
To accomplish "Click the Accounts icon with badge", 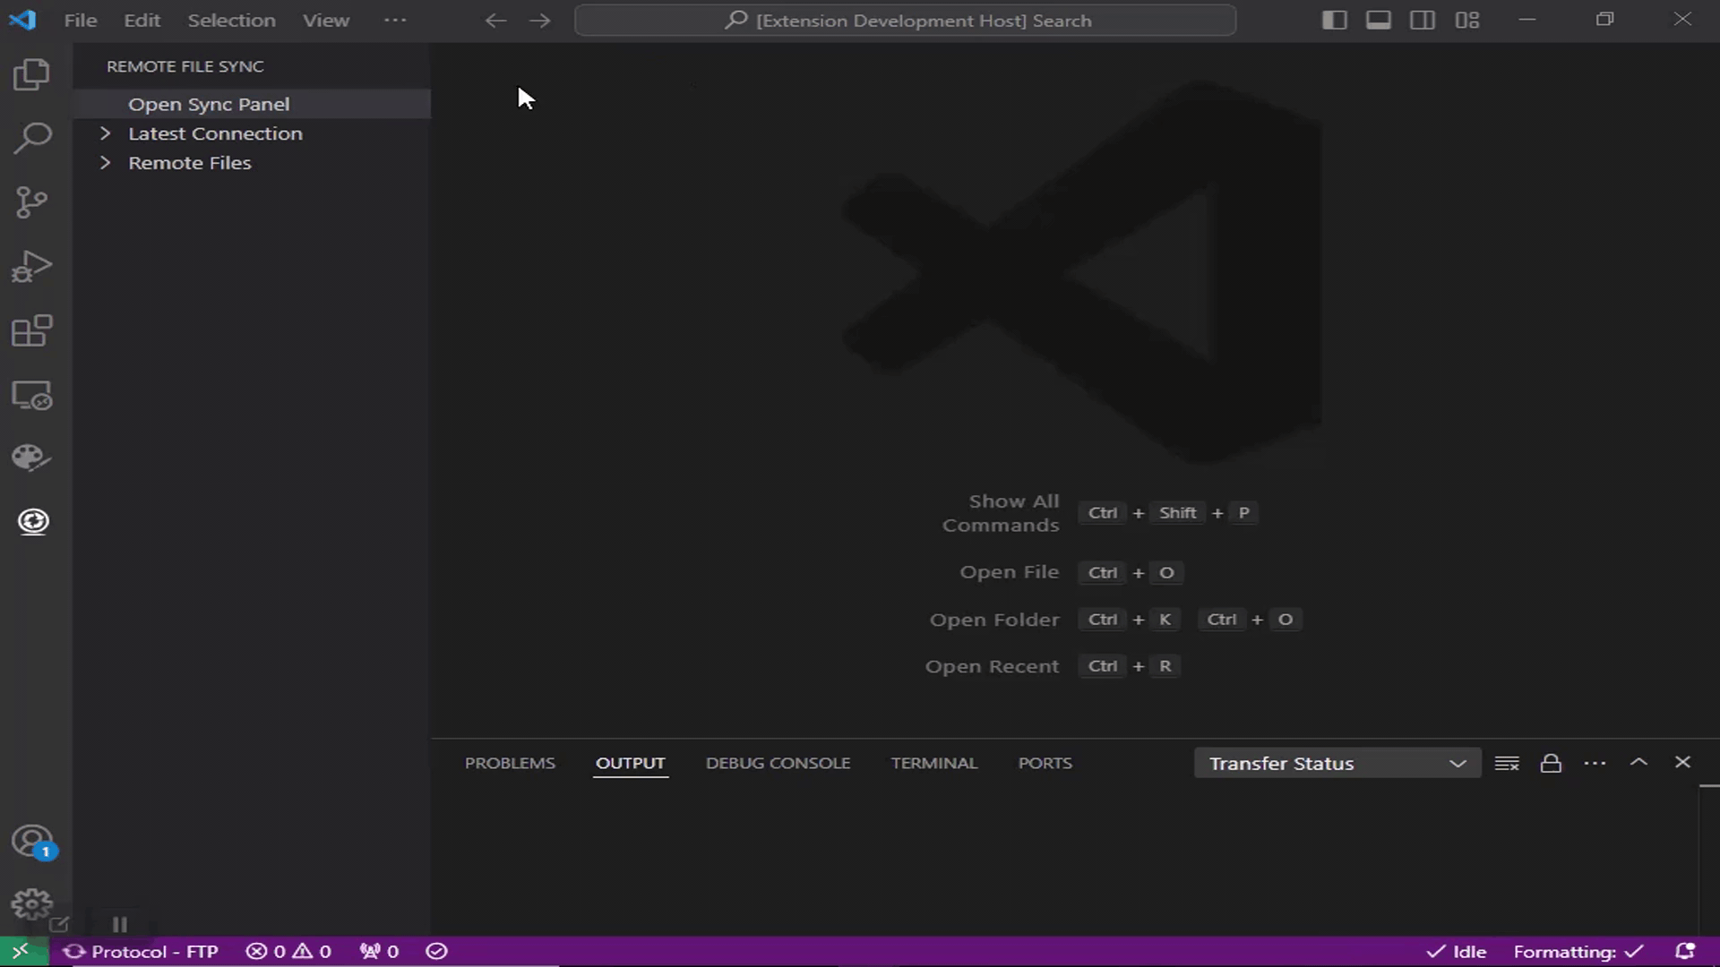I will coord(32,842).
